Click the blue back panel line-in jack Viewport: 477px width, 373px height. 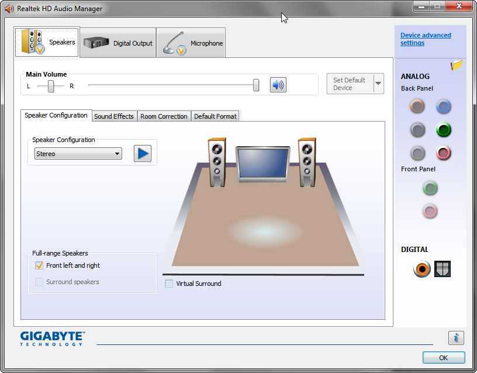(444, 106)
